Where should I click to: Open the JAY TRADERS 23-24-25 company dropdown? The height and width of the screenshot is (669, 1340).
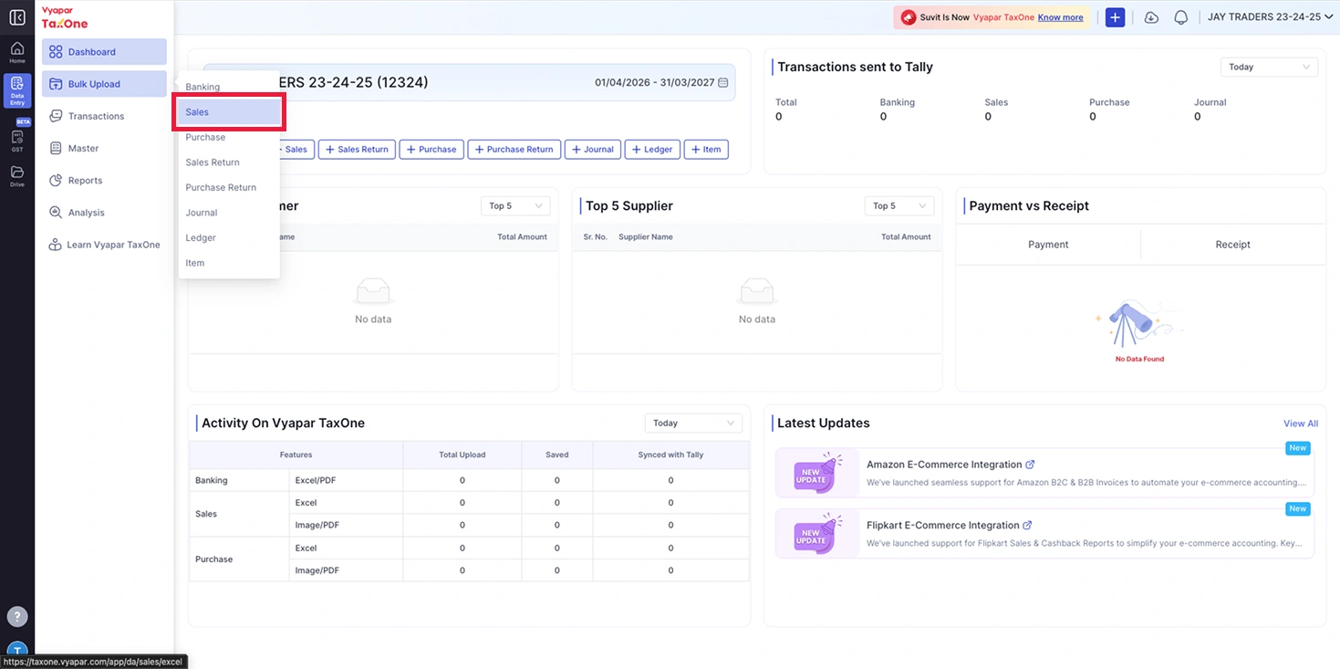coord(1270,17)
